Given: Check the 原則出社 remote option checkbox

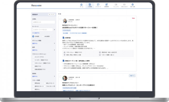Looking at the screenshot, I should coord(33,83).
